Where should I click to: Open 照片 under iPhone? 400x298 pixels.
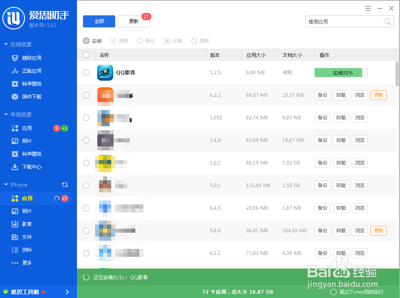(x=22, y=211)
